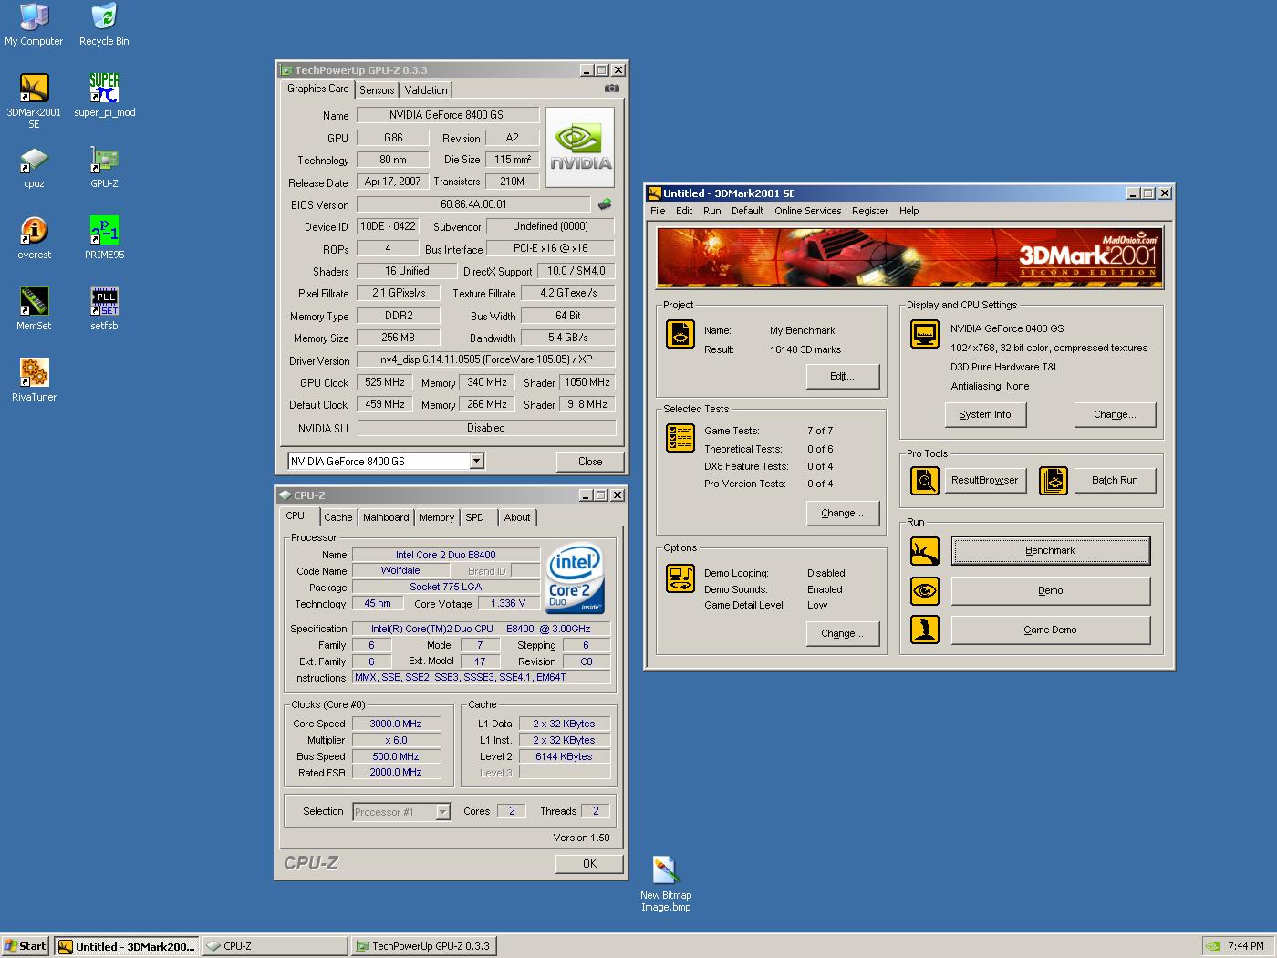Start the Benchmark button

tap(1051, 551)
